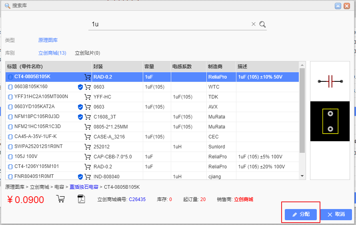Switch to 立创贴片(0) library tab
The height and width of the screenshot is (225, 356).
pos(88,53)
